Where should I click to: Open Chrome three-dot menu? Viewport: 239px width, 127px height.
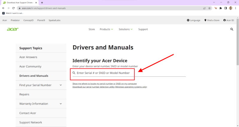(x=235, y=8)
